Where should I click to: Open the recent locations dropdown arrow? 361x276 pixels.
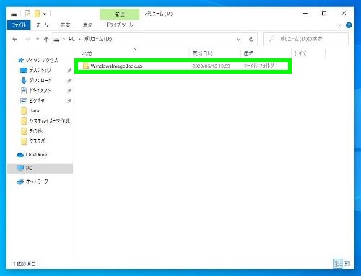click(38, 39)
